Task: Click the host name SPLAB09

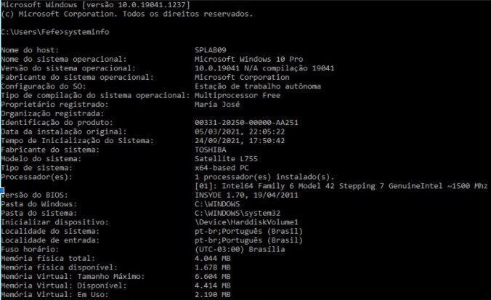Action: point(211,50)
